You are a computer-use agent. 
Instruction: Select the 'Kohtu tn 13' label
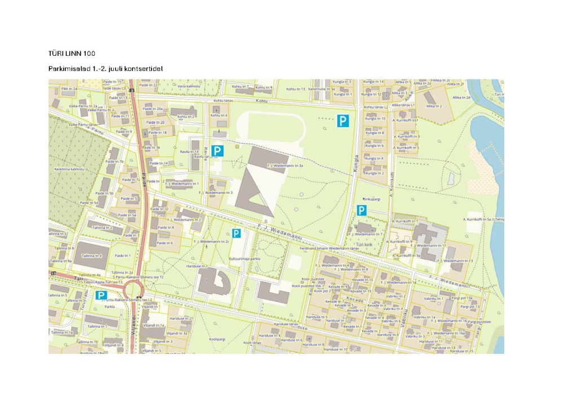coord(295,89)
